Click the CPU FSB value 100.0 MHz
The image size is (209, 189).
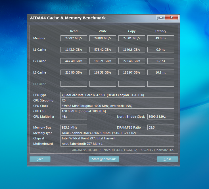(x=117, y=111)
